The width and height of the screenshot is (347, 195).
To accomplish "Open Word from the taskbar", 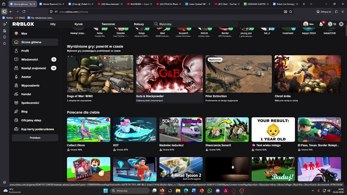I will 194,191.
